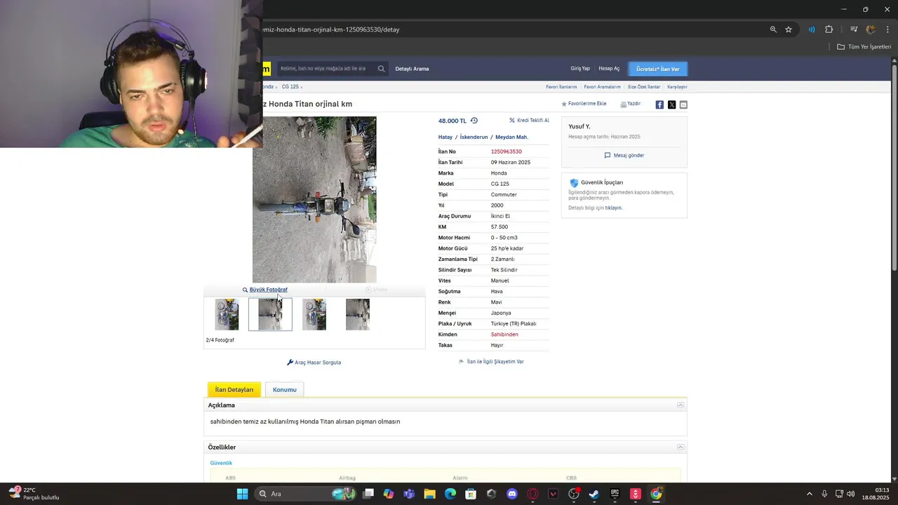Open File Explorer from taskbar
Screen dimensions: 898x505
(429, 494)
